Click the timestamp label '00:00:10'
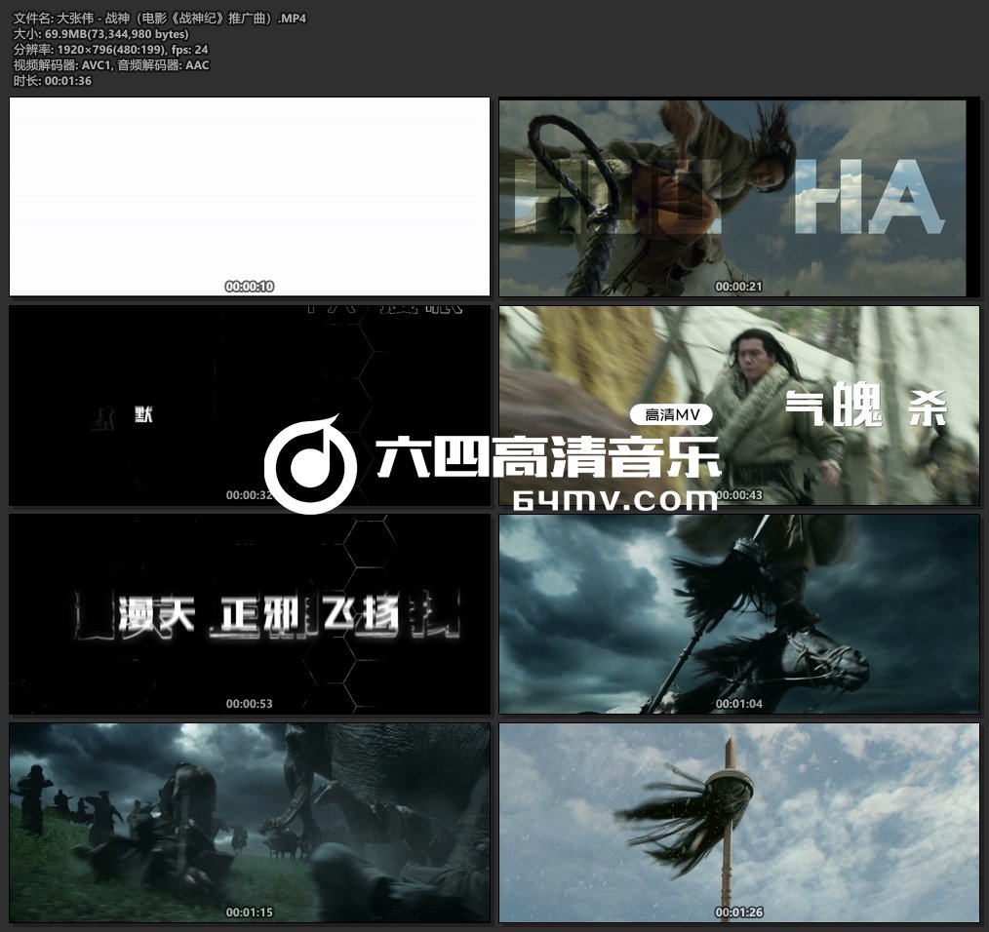Image resolution: width=989 pixels, height=932 pixels. coord(249,287)
